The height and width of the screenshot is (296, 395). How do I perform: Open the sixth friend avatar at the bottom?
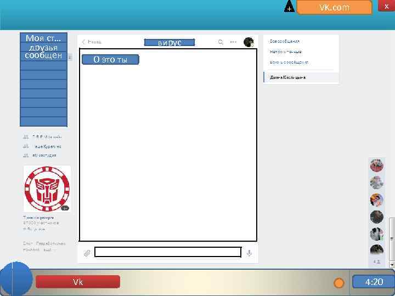[376, 250]
